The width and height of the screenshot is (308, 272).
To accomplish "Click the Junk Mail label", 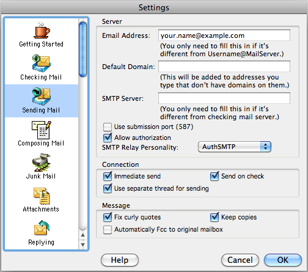I will (x=41, y=176).
